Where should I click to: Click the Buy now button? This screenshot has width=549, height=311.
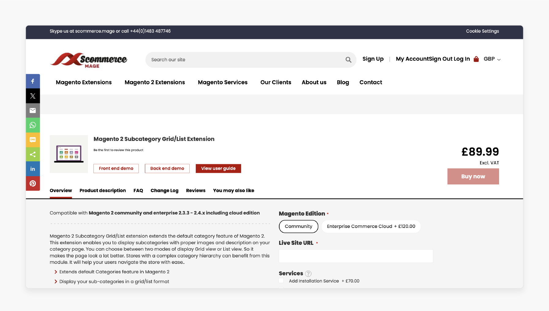point(473,176)
